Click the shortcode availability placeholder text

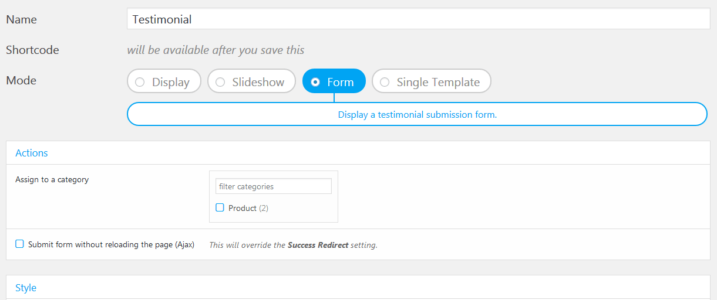click(x=216, y=50)
